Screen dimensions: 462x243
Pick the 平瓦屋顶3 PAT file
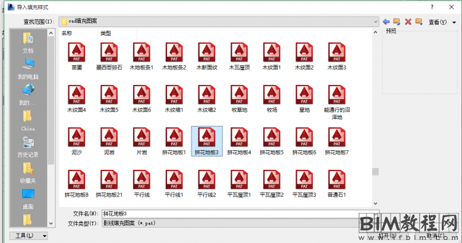tap(304, 183)
